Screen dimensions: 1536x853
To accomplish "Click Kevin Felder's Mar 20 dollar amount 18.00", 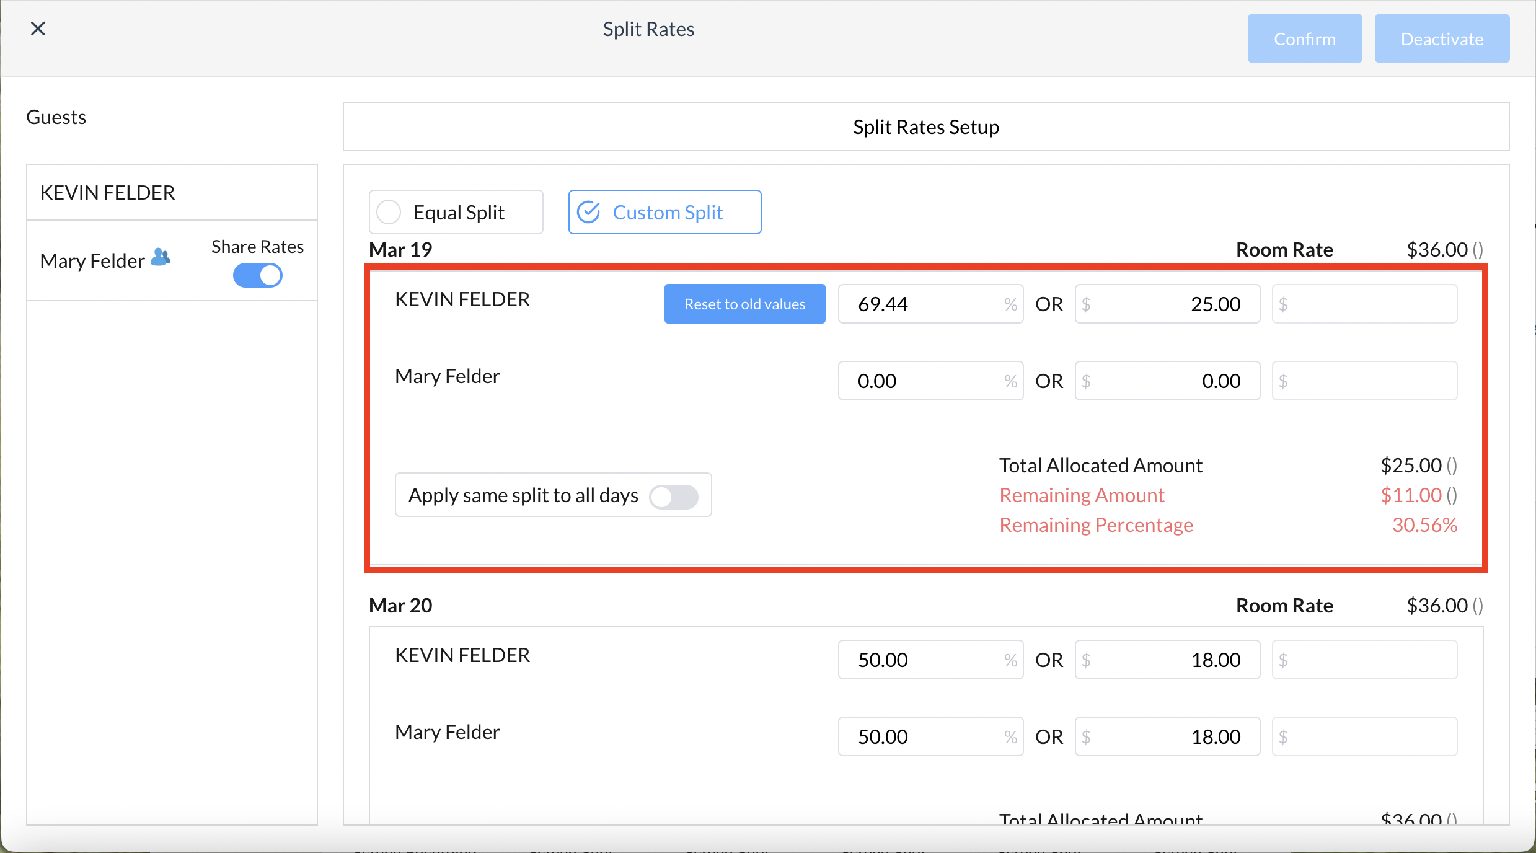I will coord(1168,660).
